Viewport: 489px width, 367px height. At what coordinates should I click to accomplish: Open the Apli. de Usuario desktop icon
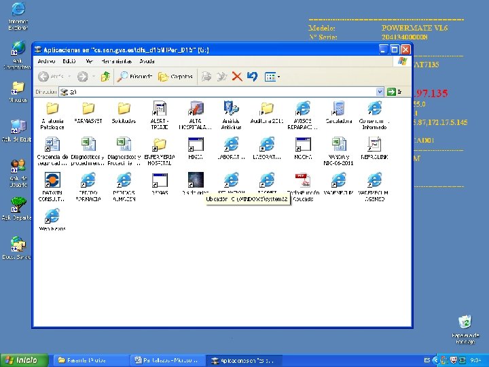pyautogui.click(x=18, y=173)
